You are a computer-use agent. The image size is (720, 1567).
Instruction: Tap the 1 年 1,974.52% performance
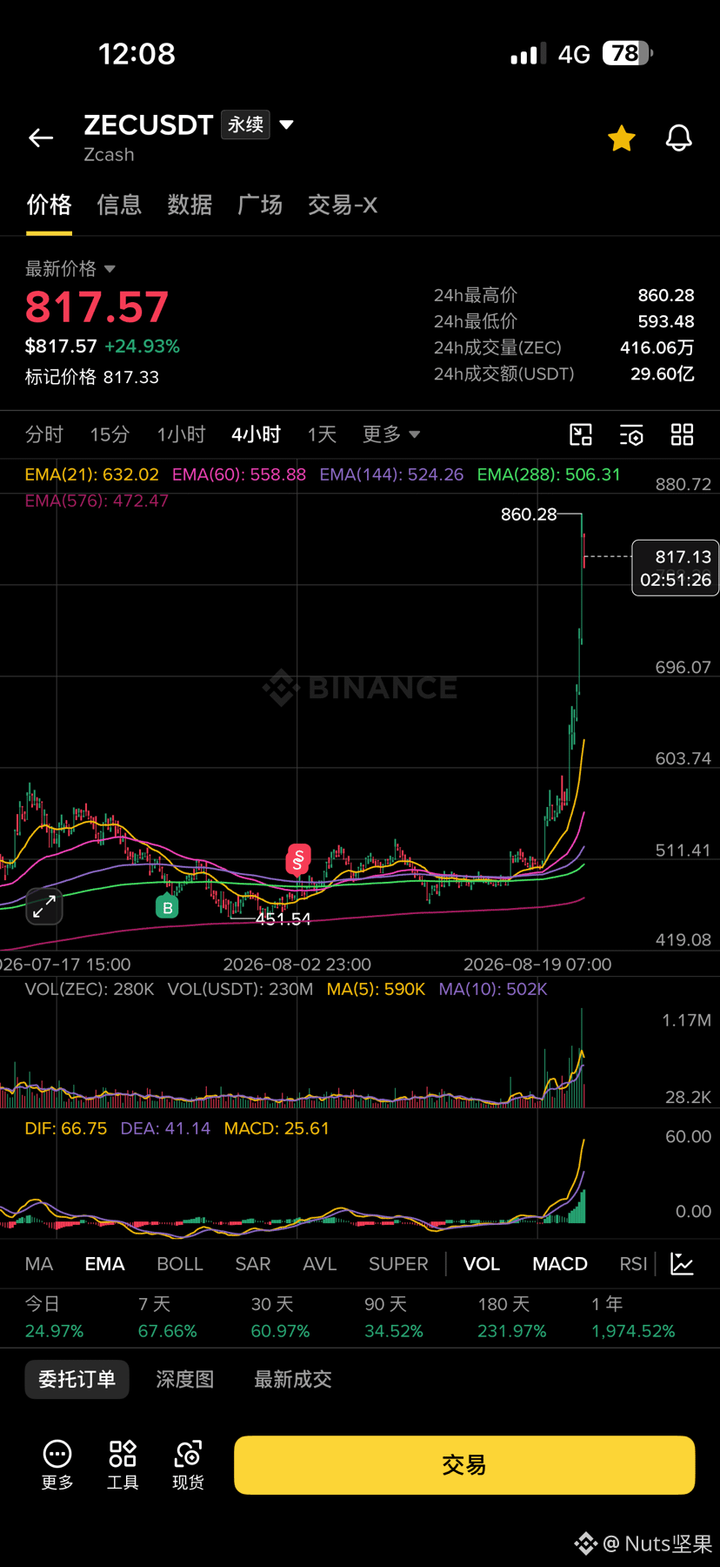point(633,1317)
